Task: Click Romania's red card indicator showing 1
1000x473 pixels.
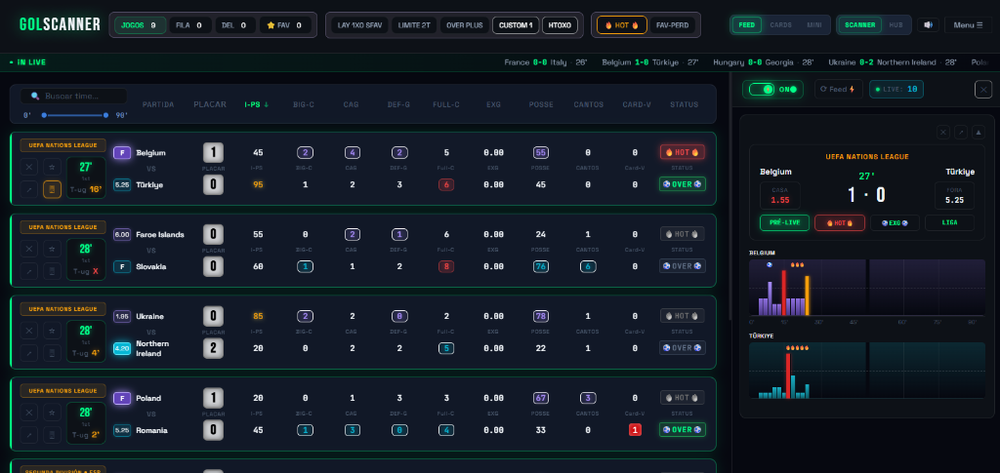Action: [635, 430]
